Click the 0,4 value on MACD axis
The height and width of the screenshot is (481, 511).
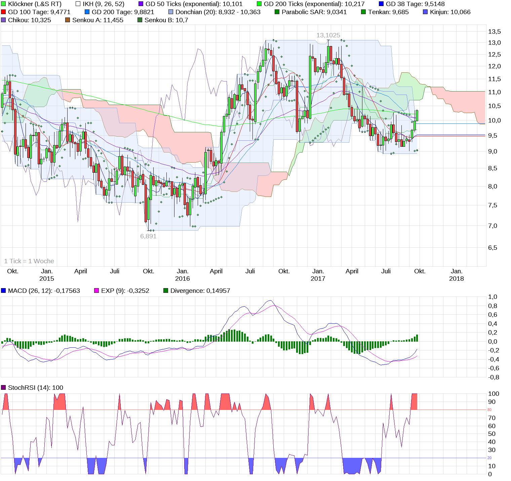pos(493,324)
